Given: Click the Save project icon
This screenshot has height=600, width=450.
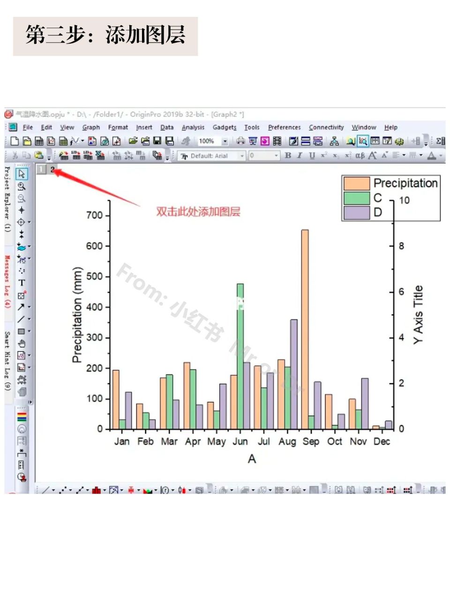Looking at the screenshot, I should [157, 141].
